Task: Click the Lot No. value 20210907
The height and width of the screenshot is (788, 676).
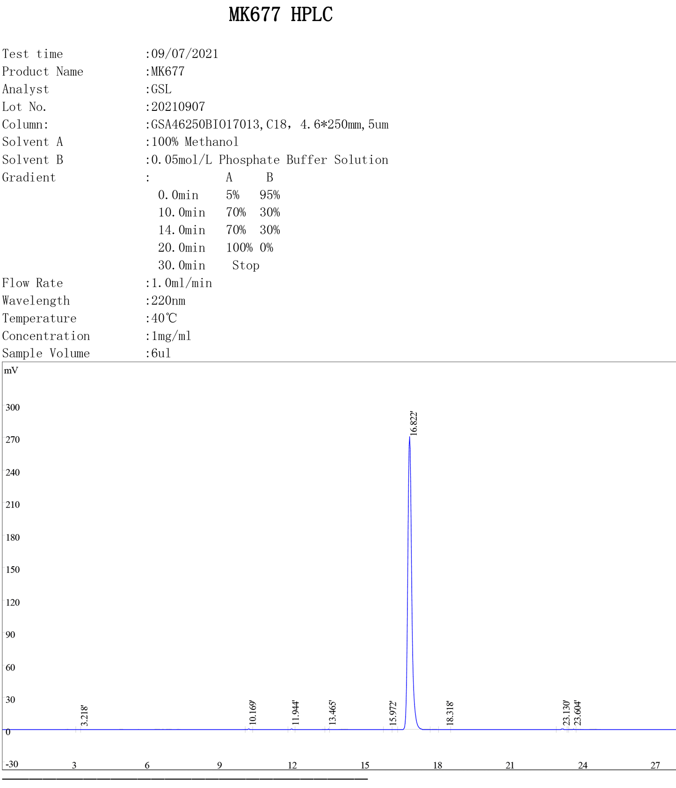Action: tap(178, 107)
